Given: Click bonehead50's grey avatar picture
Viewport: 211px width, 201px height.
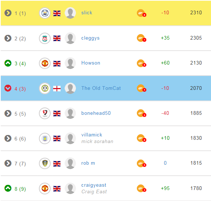Looking at the screenshot, I should (x=70, y=113).
